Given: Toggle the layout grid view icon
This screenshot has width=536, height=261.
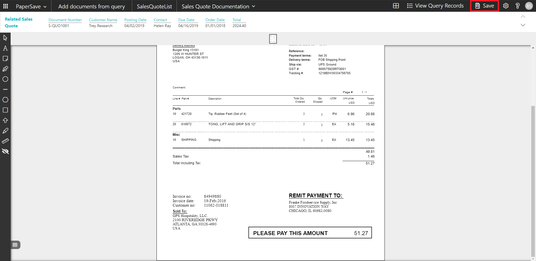Looking at the screenshot, I should 396,6.
